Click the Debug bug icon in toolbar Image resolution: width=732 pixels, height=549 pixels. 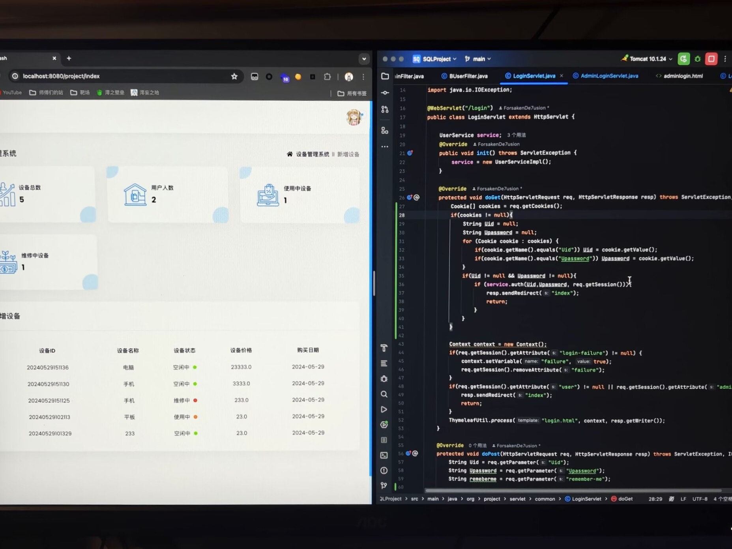click(x=697, y=59)
